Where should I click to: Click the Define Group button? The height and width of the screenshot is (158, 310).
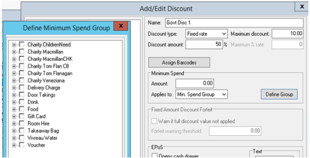tap(279, 94)
